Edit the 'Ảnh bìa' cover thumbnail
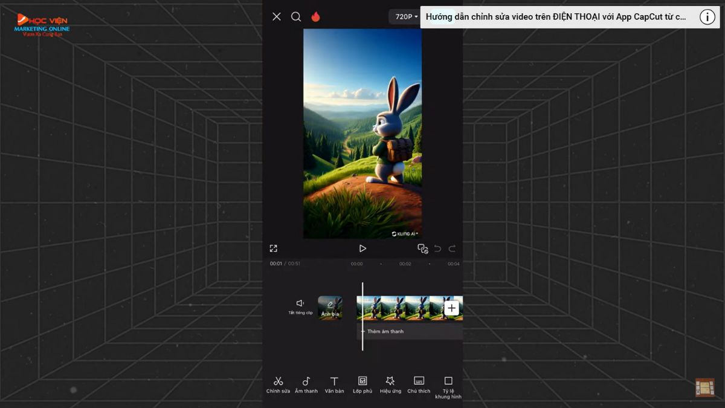This screenshot has width=725, height=408. (330, 308)
